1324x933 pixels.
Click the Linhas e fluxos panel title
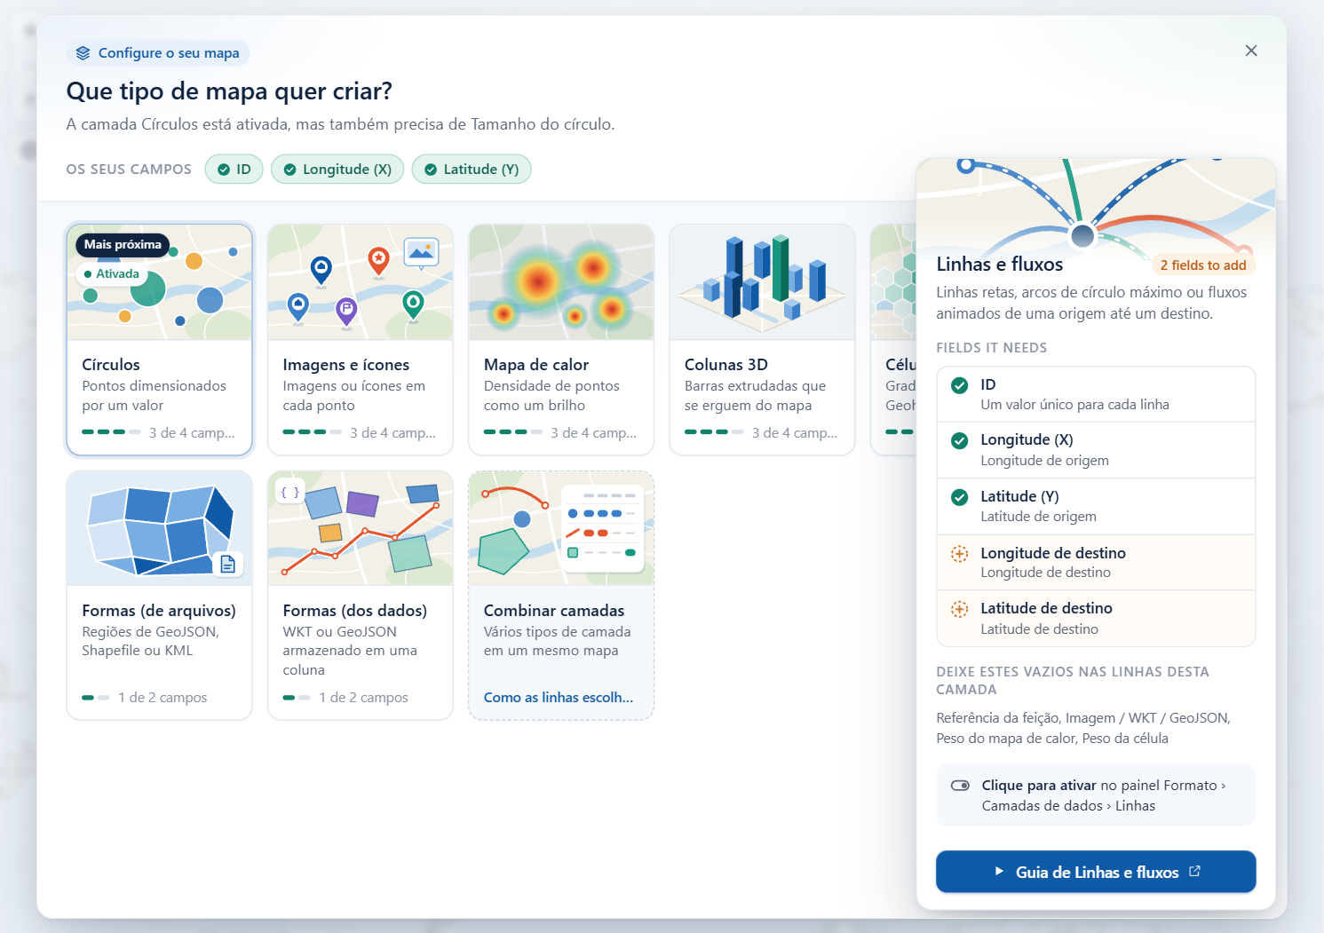click(x=999, y=265)
